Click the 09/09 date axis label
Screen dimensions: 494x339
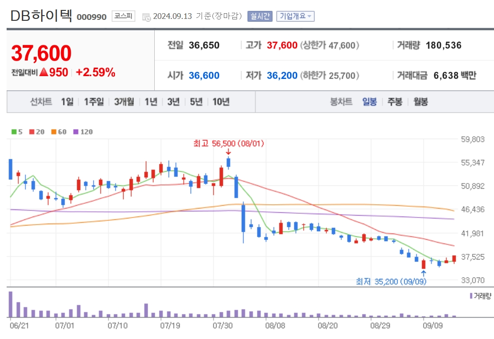click(432, 325)
